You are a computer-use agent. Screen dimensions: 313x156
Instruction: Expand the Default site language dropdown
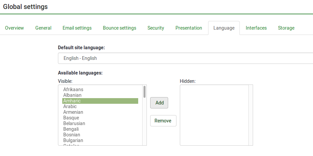click(185, 58)
